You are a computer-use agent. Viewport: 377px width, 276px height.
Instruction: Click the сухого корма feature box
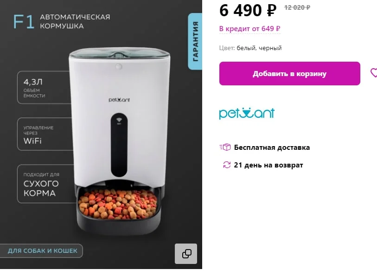tap(46, 184)
